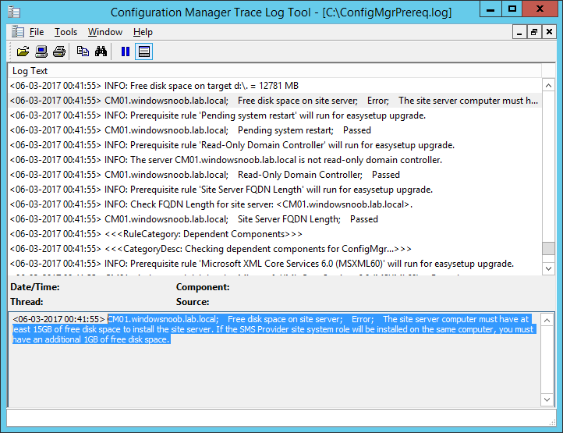
Task: Select the 'Pending system restart' will run row
Action: point(274,115)
